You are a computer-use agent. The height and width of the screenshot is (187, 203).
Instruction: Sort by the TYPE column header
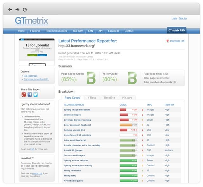149,105
